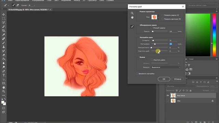This screenshot has height=123, width=219.
Task: Select the Crop tool
Action: pos(4,31)
